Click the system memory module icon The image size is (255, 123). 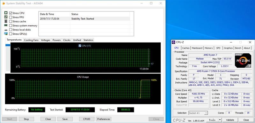[6, 25]
